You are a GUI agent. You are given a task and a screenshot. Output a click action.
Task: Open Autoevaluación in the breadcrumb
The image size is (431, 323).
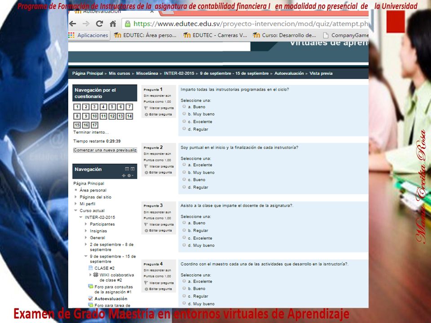(x=289, y=73)
